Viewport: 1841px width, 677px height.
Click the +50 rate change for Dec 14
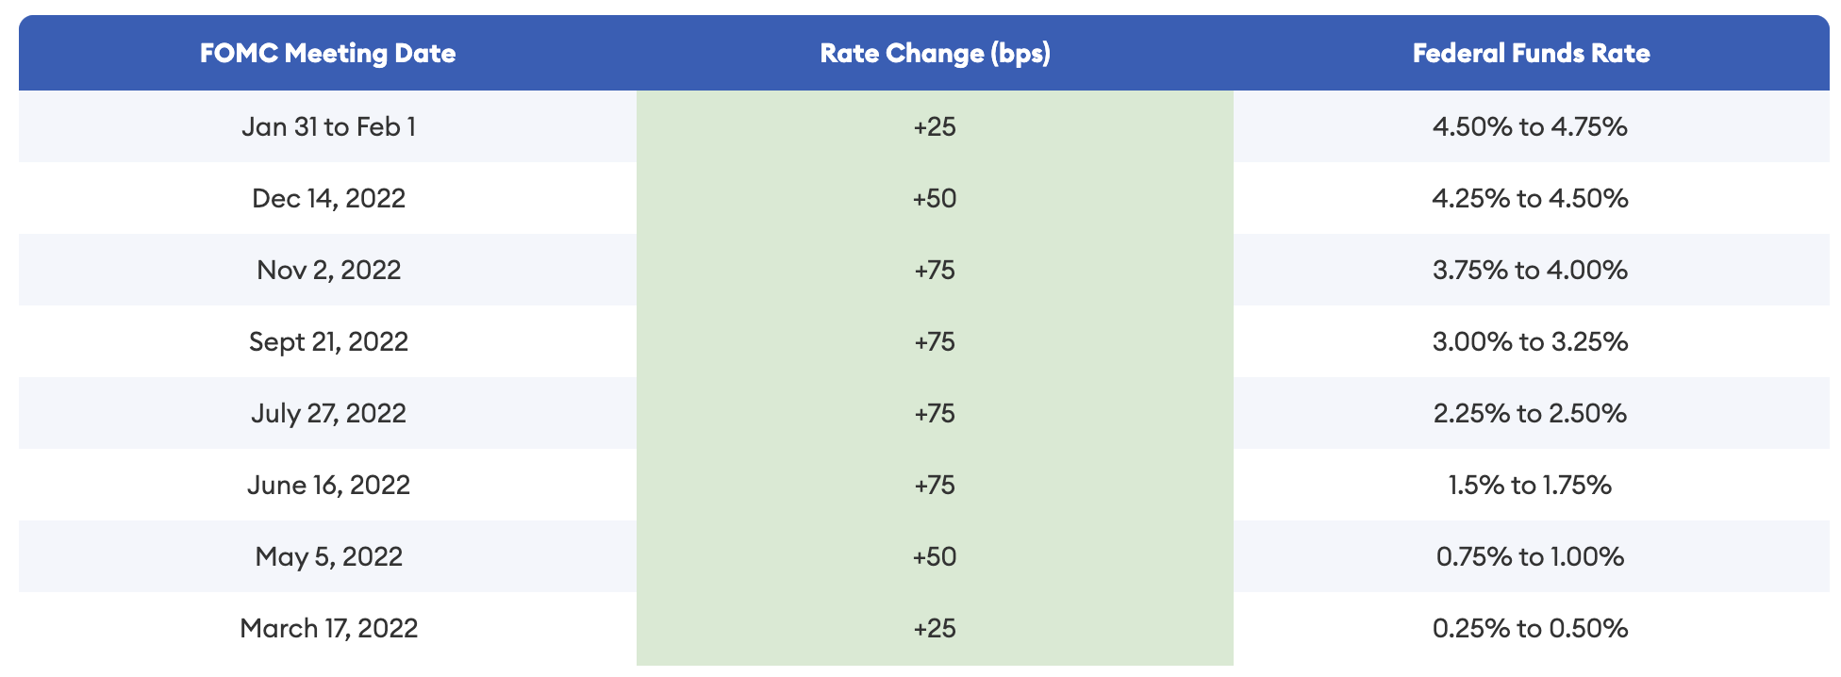point(935,198)
